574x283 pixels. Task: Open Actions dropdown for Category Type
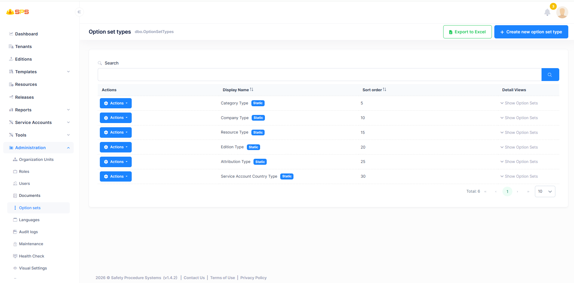tap(116, 103)
